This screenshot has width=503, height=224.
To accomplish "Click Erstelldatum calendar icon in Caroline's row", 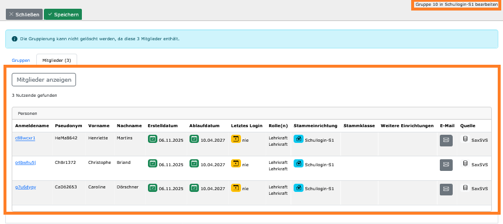I will pyautogui.click(x=153, y=188).
